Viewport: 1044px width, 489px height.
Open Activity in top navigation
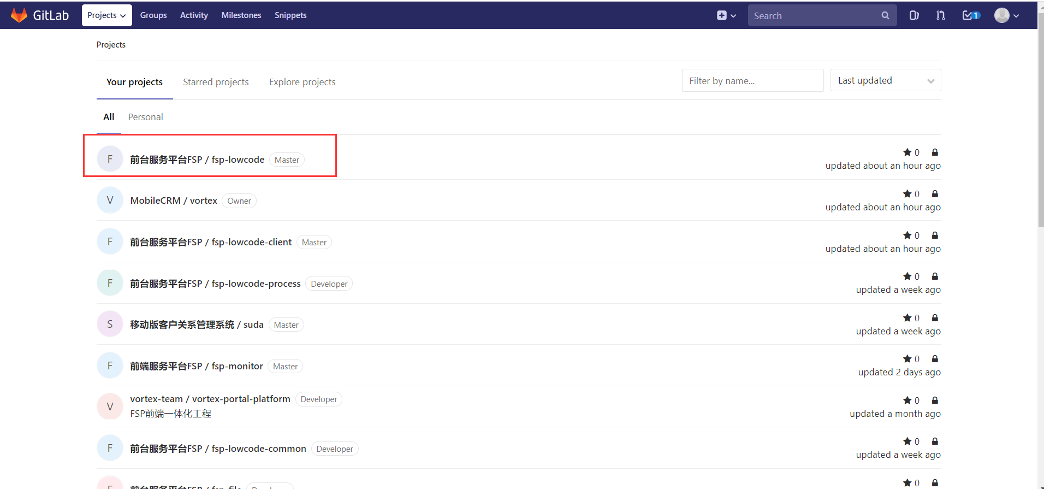(x=194, y=15)
